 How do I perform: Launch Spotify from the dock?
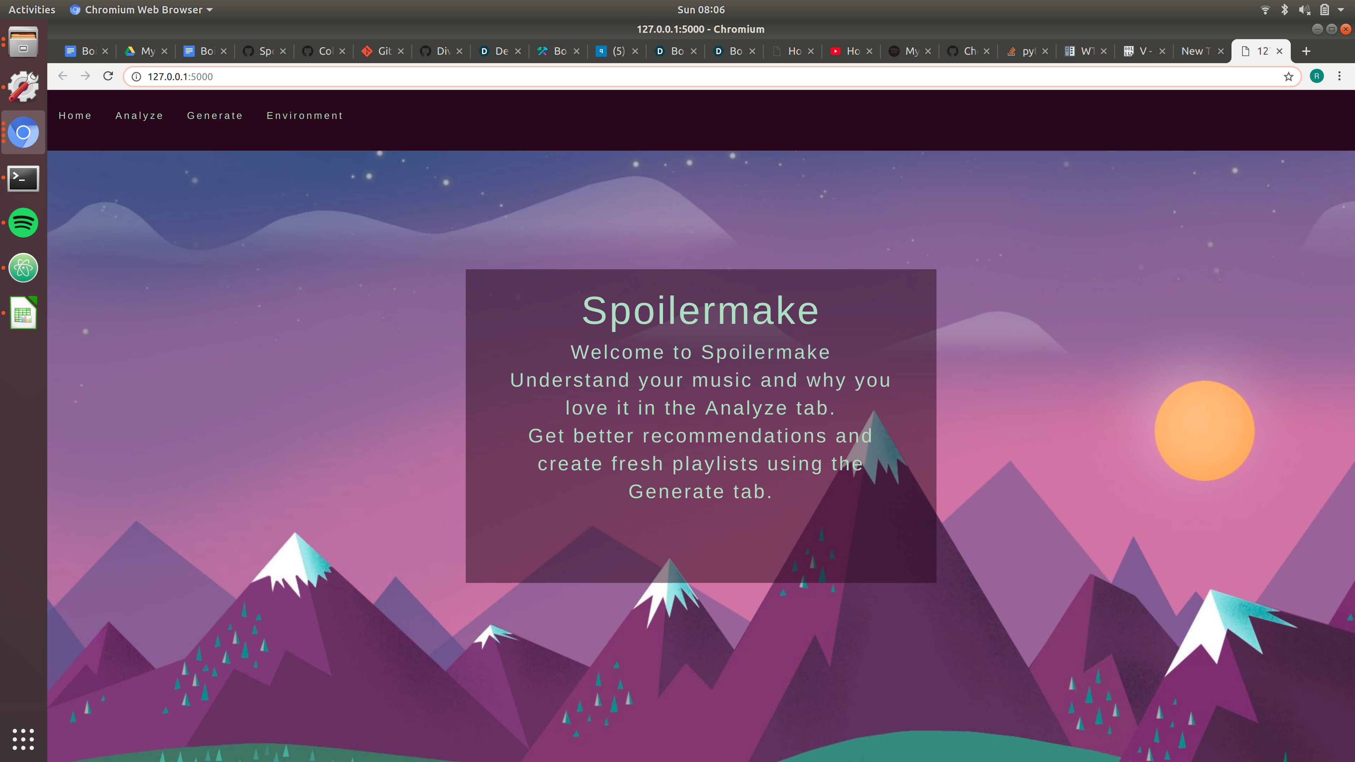(x=23, y=223)
